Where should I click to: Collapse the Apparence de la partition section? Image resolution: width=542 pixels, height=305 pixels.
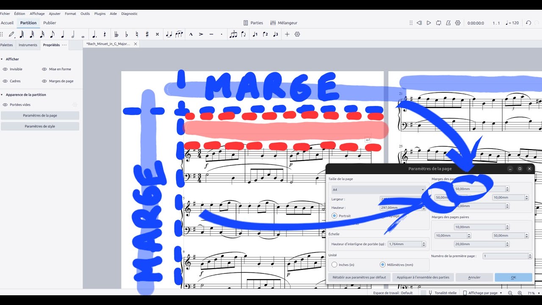(x=2, y=95)
